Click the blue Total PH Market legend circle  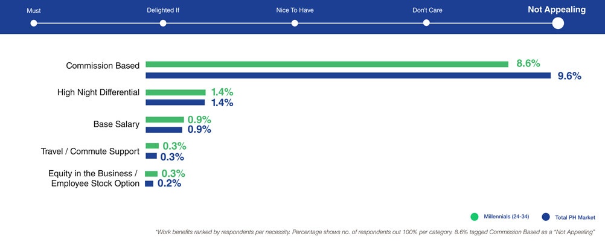546,217
